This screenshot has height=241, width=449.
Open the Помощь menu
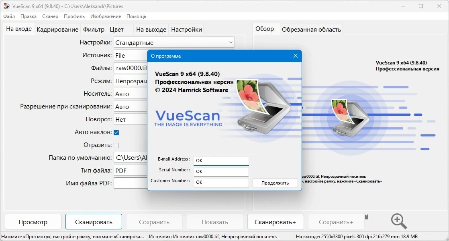pos(136,16)
